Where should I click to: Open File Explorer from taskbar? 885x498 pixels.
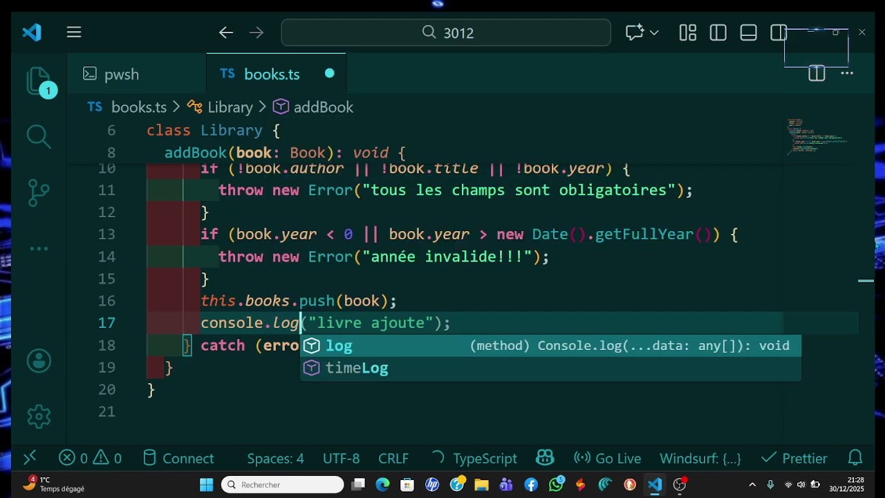tap(481, 485)
